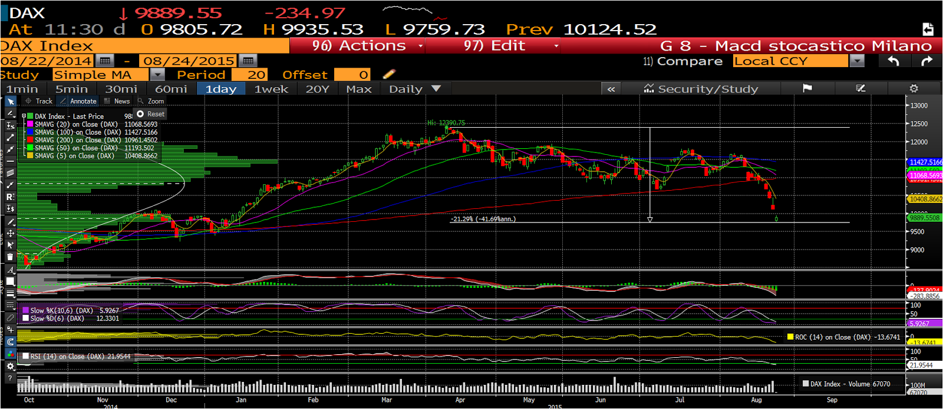The image size is (943, 409).
Task: Select the move crosshair arrows tool
Action: (10, 233)
